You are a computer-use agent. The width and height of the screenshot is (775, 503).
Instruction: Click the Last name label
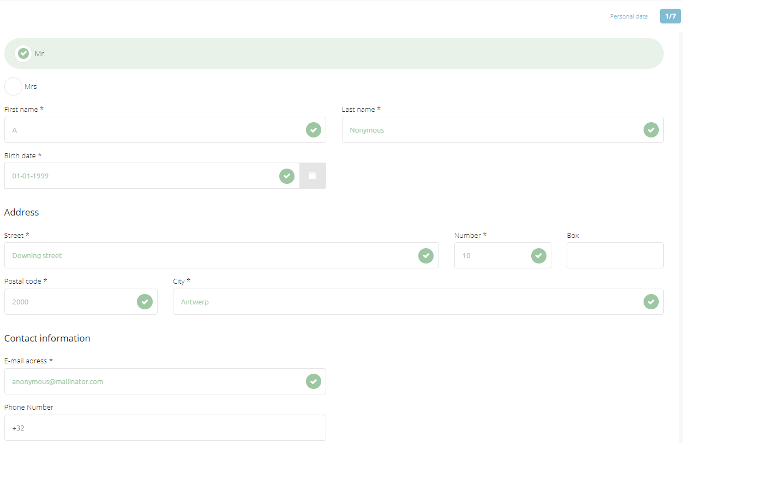tap(361, 109)
